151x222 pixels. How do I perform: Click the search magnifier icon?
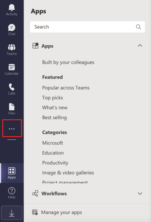tap(139, 27)
